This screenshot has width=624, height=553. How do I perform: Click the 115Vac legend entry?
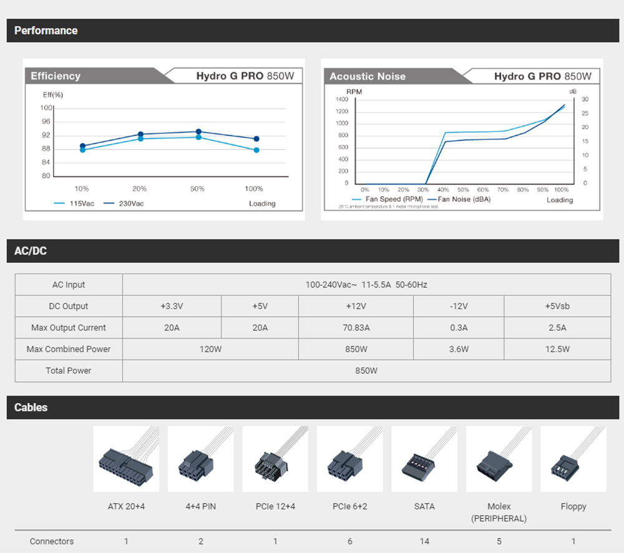tap(75, 203)
